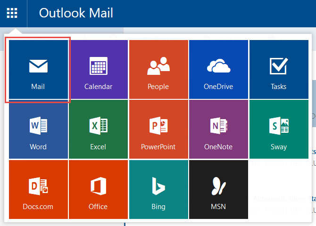Open the OneNote tile
The width and height of the screenshot is (316, 226).
[219, 129]
